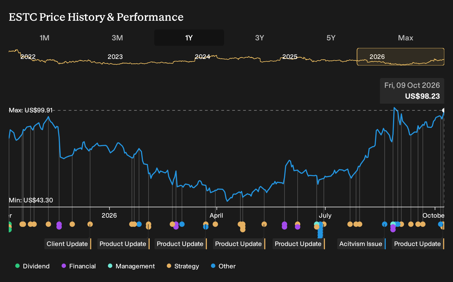Click the teal Management legend dot
Viewport: 453px width, 282px height.
(110, 266)
